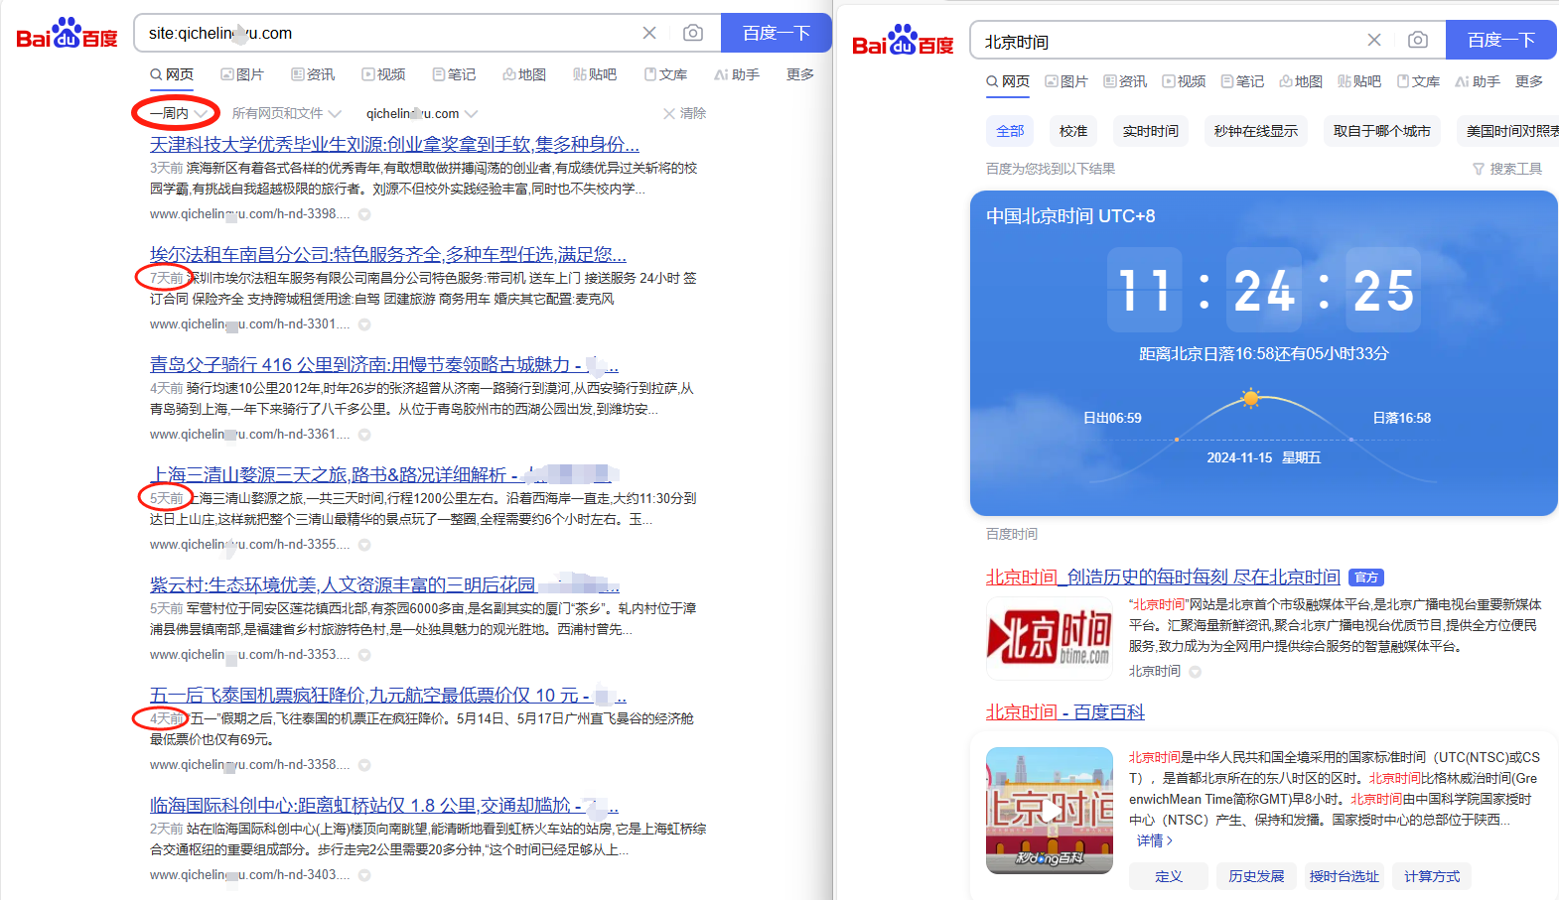Clear the site:qichelin search box text
The height and width of the screenshot is (900, 1559).
[x=649, y=33]
